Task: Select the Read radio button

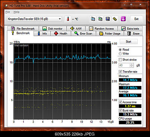Action: tap(120, 50)
